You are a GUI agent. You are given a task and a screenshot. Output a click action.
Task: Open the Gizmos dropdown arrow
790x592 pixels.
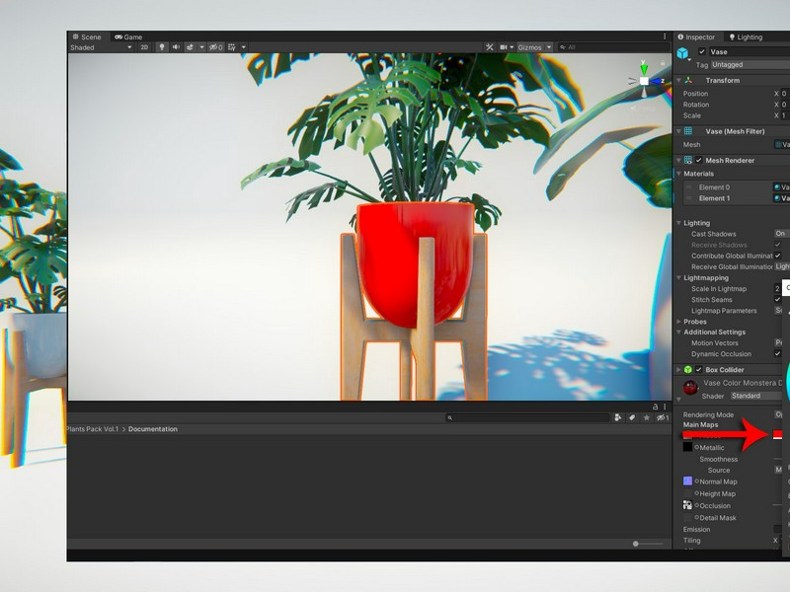pos(549,46)
